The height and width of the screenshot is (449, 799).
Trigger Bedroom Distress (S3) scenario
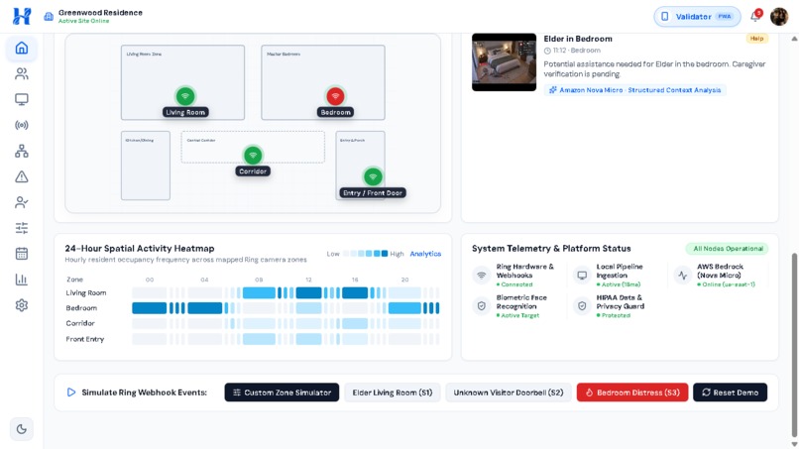pos(632,393)
